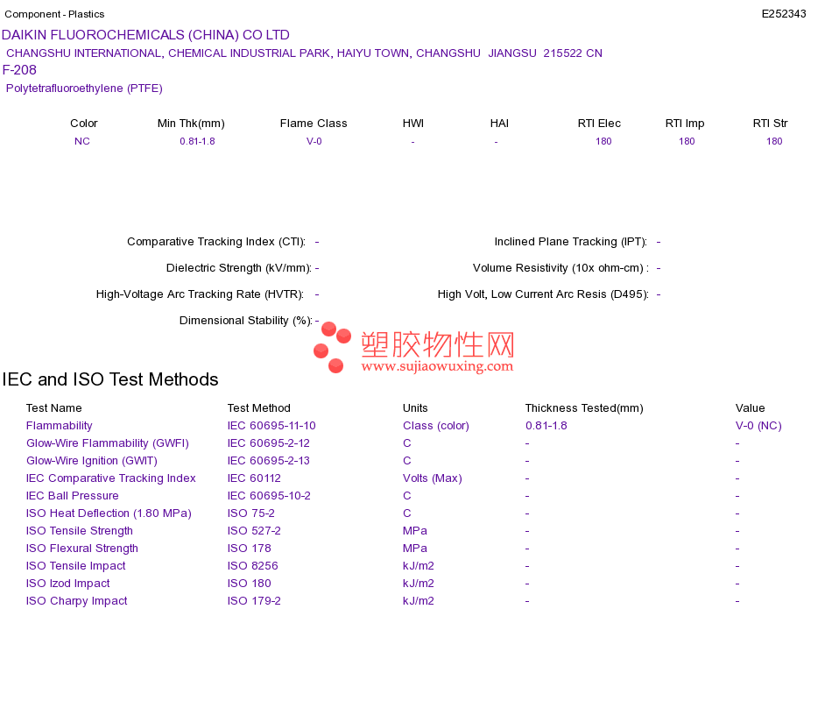Click Inclined Plane Tracking (IPT) label
Screen dimensions: 832x701
click(x=571, y=242)
